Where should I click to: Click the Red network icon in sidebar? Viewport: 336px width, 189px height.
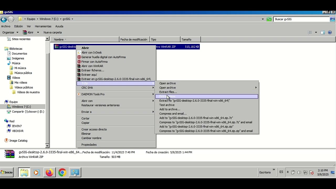pyautogui.click(x=6, y=121)
